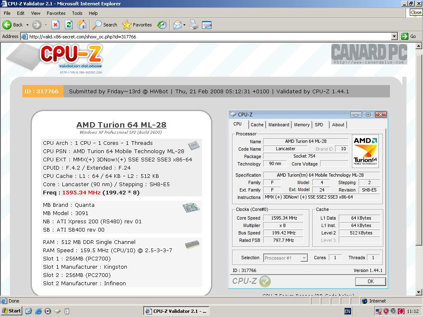Image resolution: width=423 pixels, height=317 pixels.
Task: Open the Forward button history dropdown arrow
Action: 46,25
